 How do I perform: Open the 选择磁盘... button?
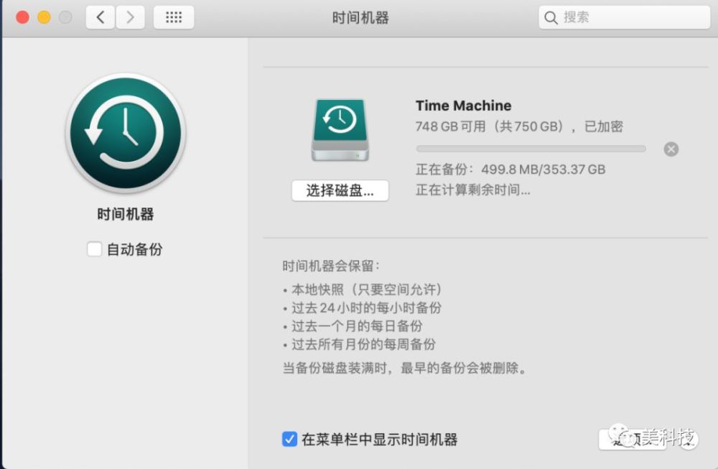coord(340,190)
